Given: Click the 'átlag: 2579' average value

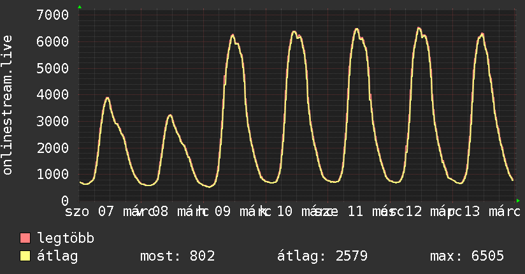Looking at the screenshot, I should click(x=322, y=256).
